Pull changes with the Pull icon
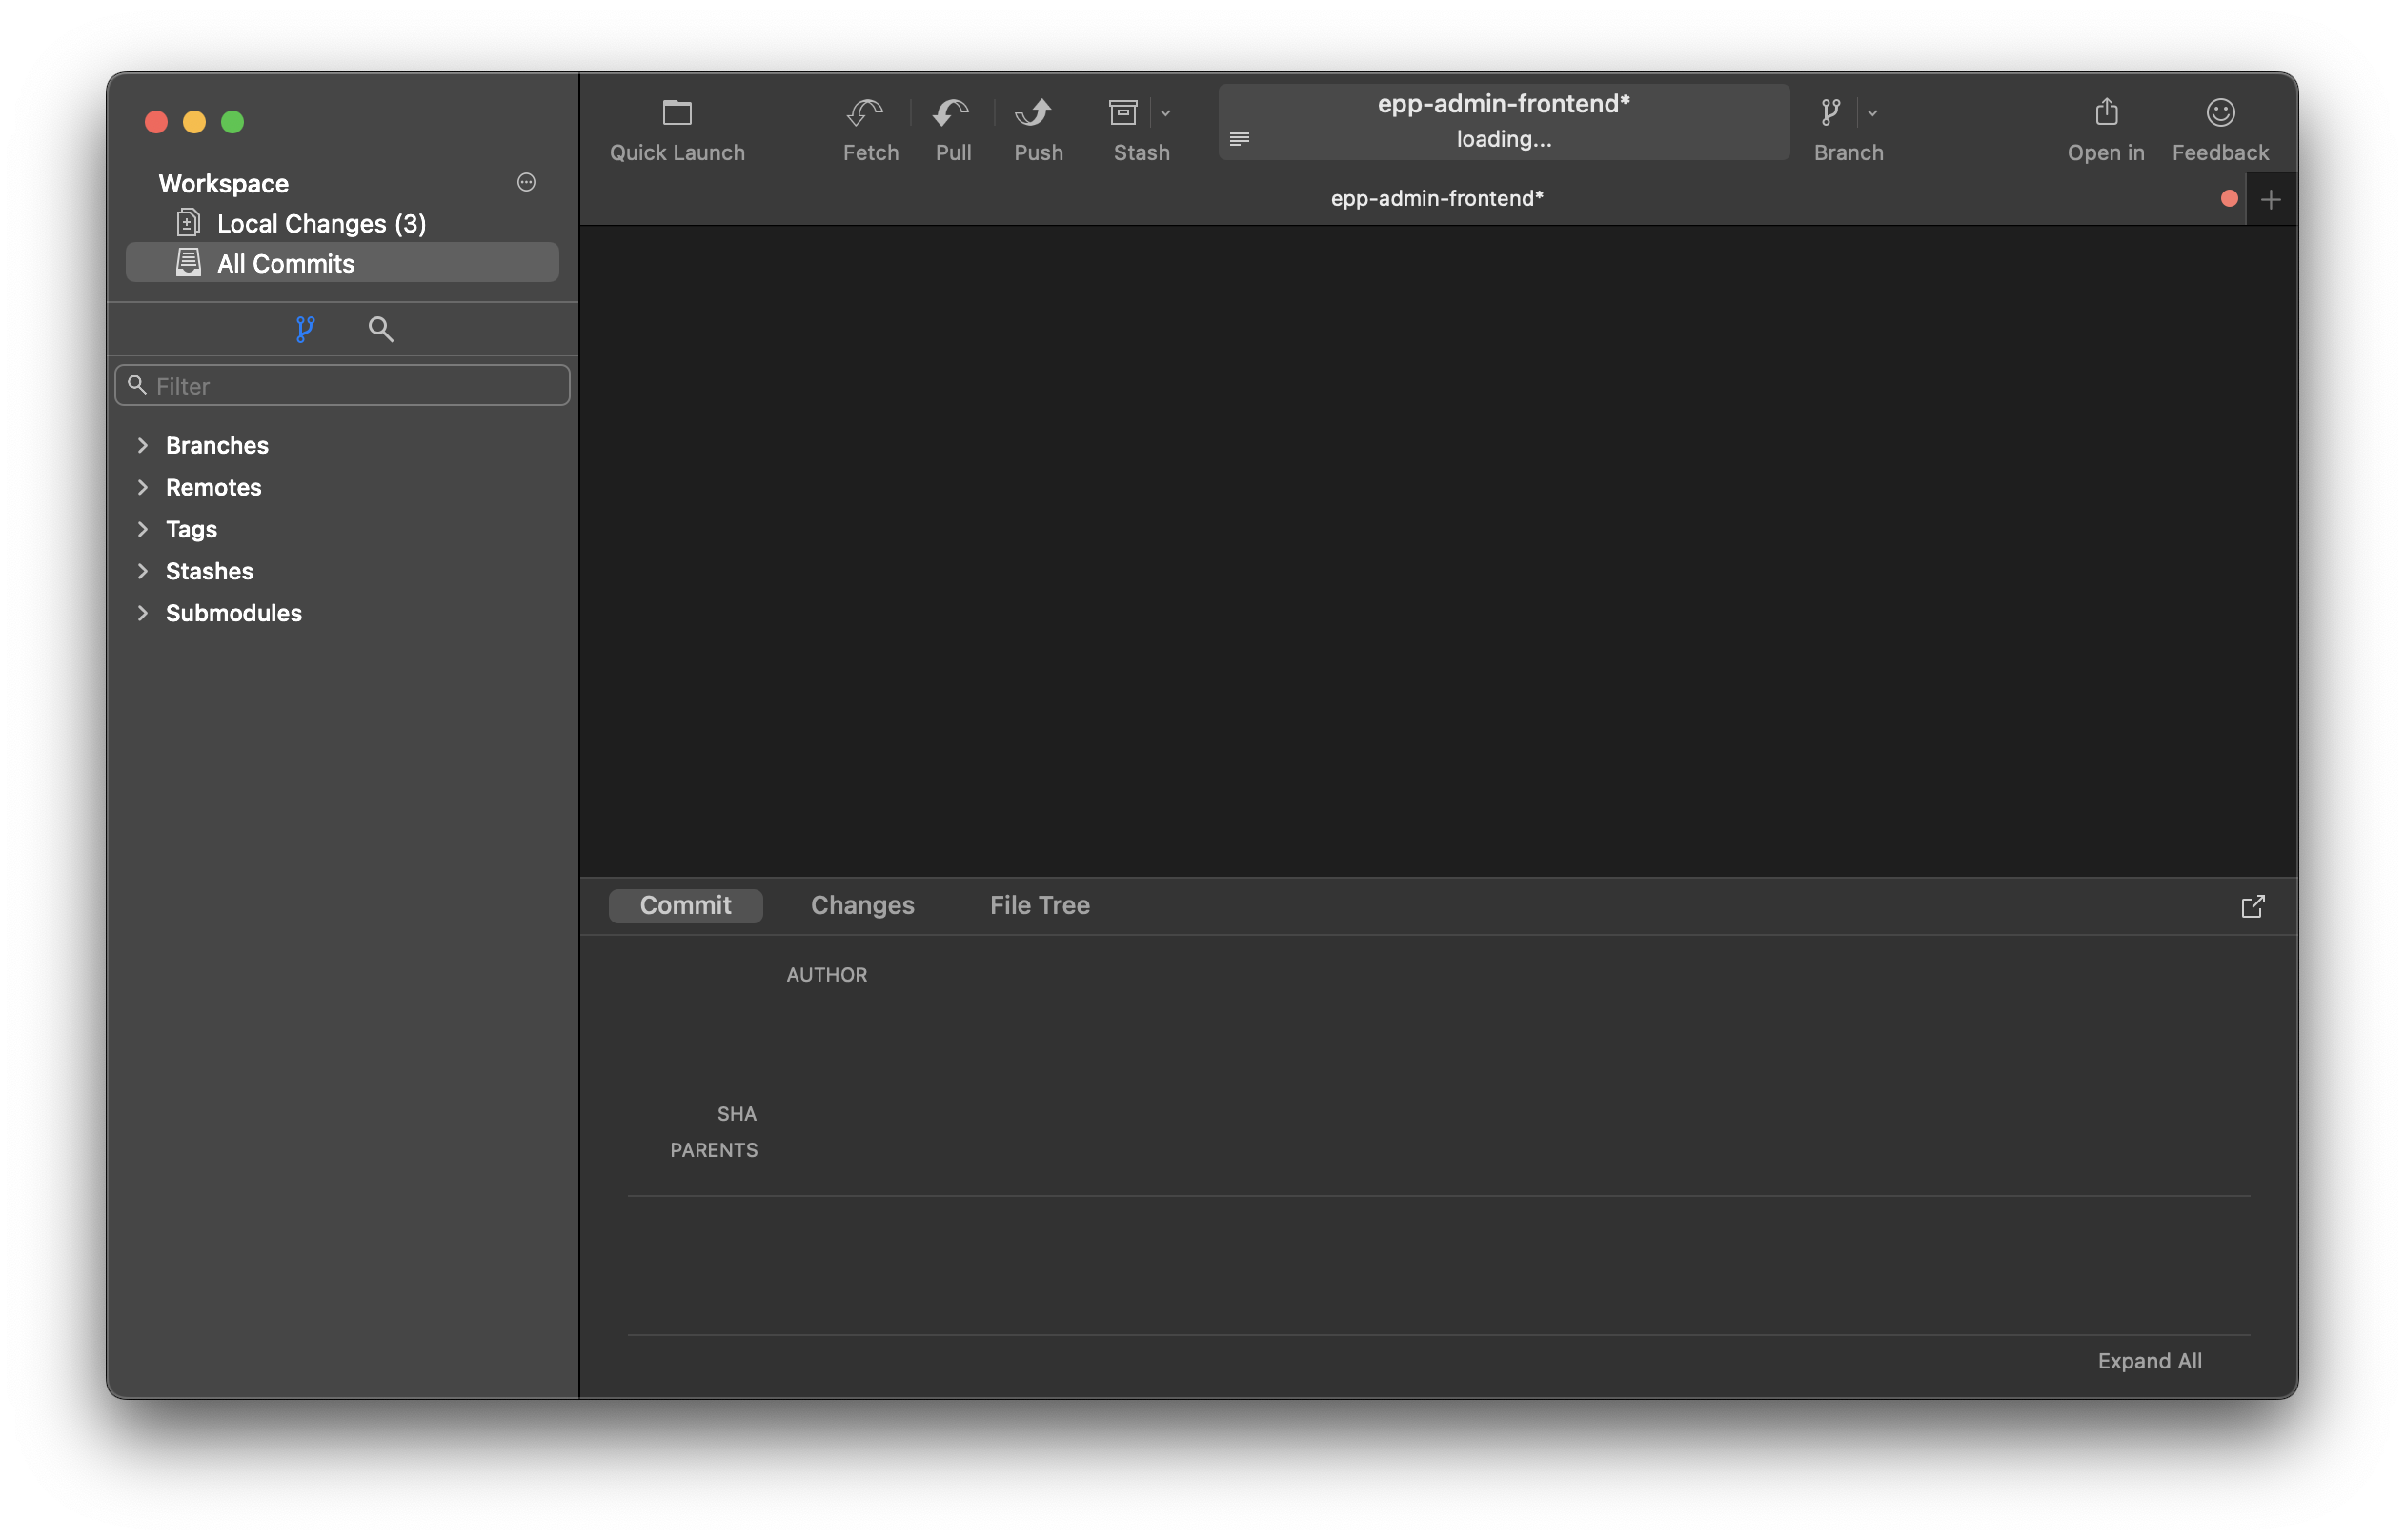 pos(951,113)
